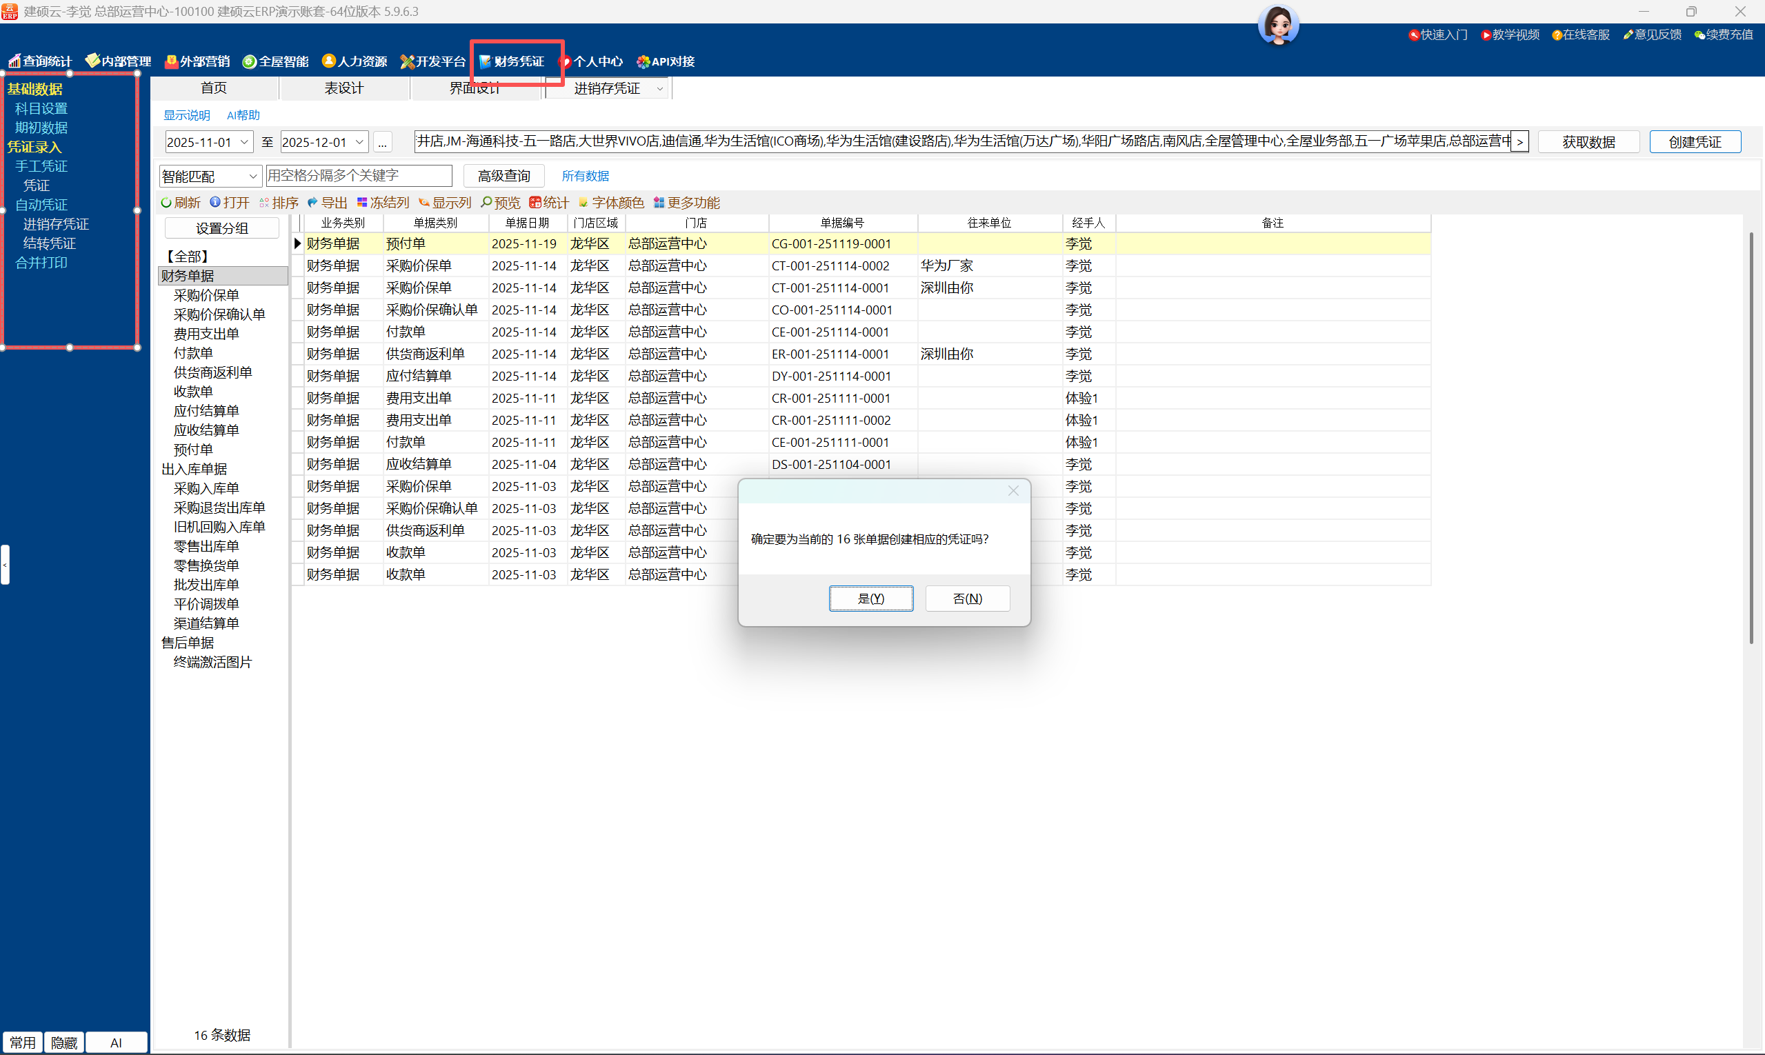
Task: Switch to the 表设计 tab
Action: pyautogui.click(x=344, y=88)
